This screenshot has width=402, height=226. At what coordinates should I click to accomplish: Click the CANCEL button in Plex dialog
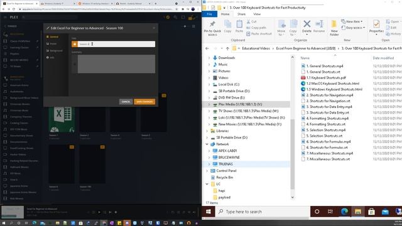126,102
